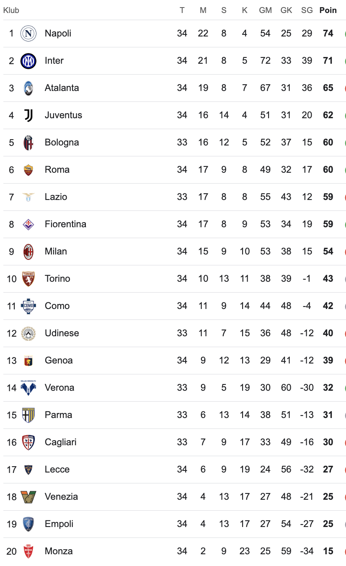Click the Klub column header
Image resolution: width=346 pixels, height=566 pixels.
click(11, 10)
